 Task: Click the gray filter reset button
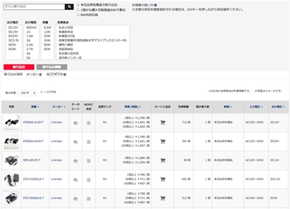click(52, 67)
